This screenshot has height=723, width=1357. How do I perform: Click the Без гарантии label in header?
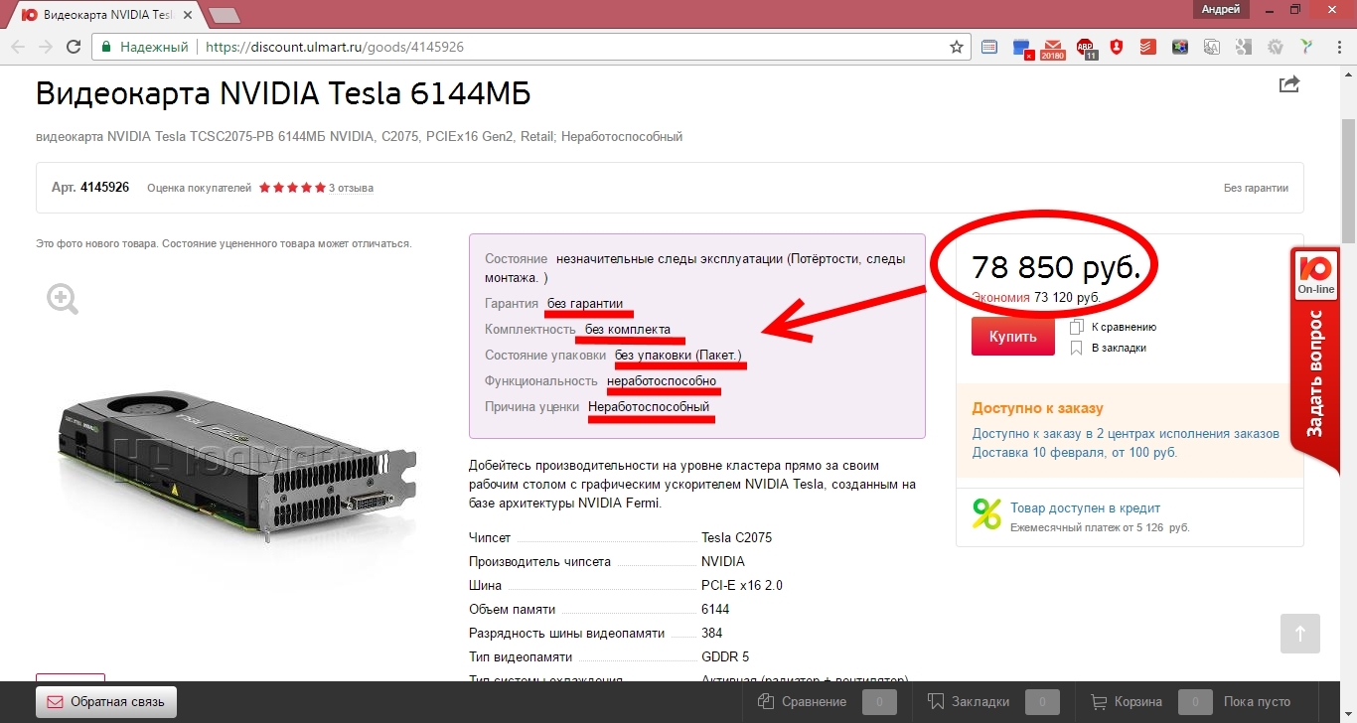click(1256, 188)
